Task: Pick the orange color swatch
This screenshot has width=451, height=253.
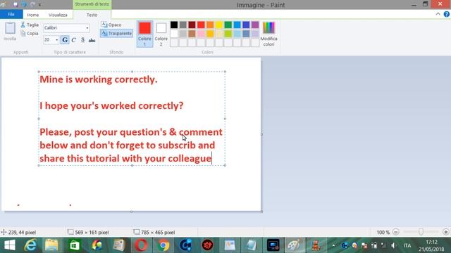Action: (x=210, y=25)
